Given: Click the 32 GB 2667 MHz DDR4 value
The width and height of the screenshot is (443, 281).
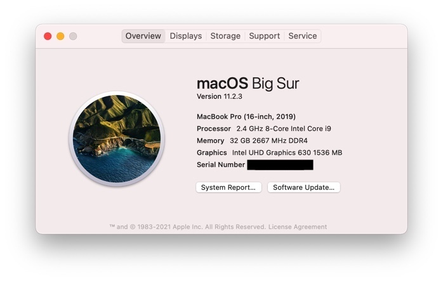Looking at the screenshot, I should (268, 140).
